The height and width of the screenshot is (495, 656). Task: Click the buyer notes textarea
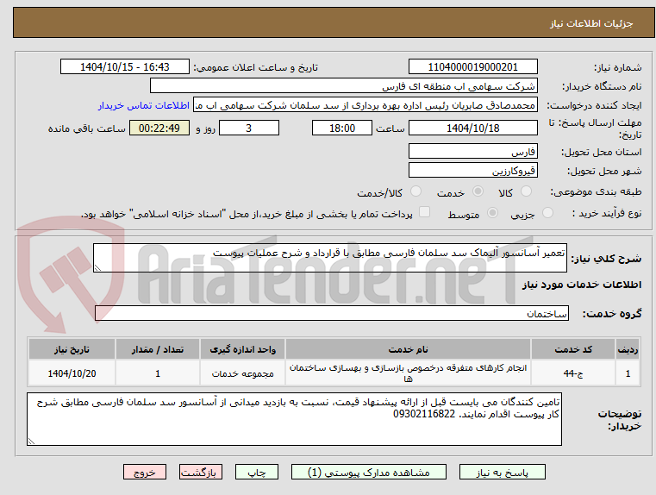(x=294, y=419)
